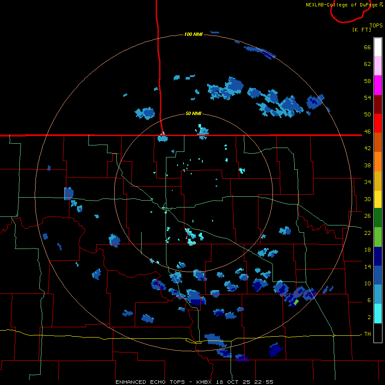Image resolution: width=385 pixels, height=385 pixels.
Task: Click the "TH" threshold legend label
Action: click(367, 334)
